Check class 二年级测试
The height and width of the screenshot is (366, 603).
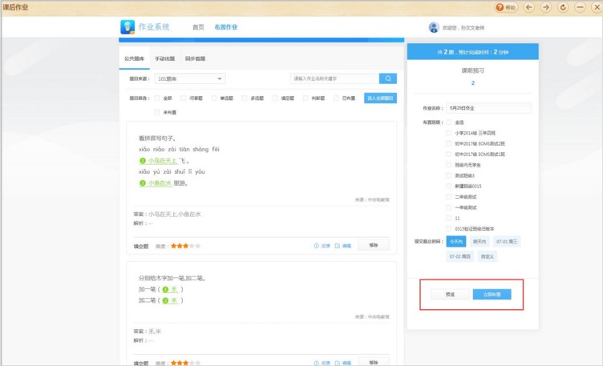click(448, 197)
